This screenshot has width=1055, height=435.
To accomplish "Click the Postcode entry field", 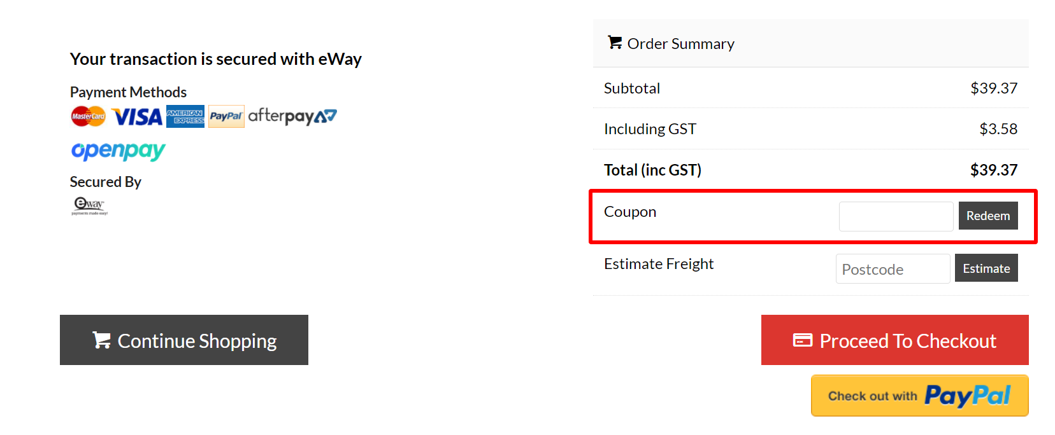I will (x=892, y=268).
